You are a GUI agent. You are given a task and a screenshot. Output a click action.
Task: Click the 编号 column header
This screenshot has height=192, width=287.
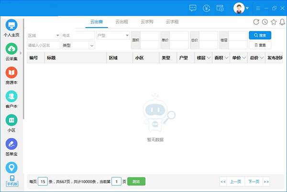[x=36, y=58]
